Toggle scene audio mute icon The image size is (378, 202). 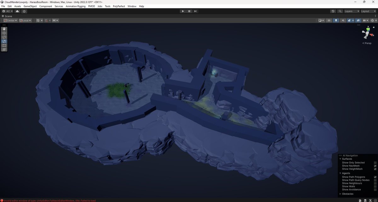click(343, 20)
